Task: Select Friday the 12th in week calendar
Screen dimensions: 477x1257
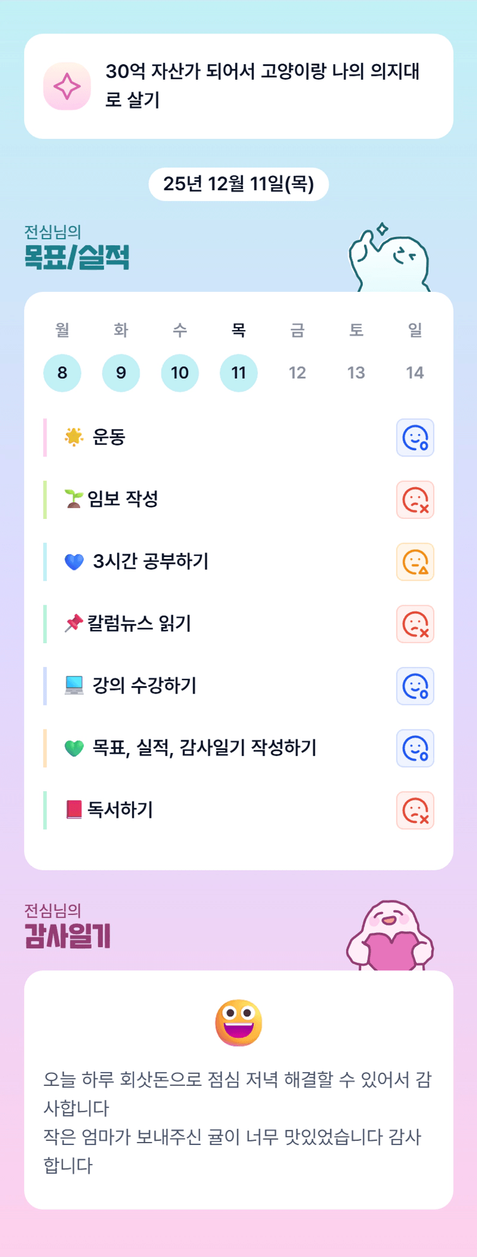Action: (298, 373)
